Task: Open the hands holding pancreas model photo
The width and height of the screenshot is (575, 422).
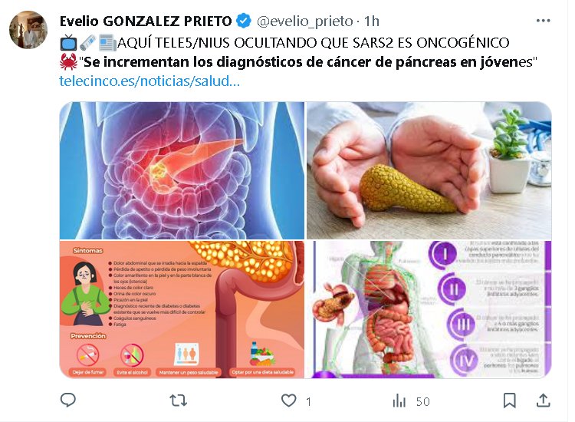Action: point(429,170)
